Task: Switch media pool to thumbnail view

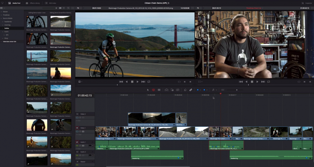Action: 60,8
